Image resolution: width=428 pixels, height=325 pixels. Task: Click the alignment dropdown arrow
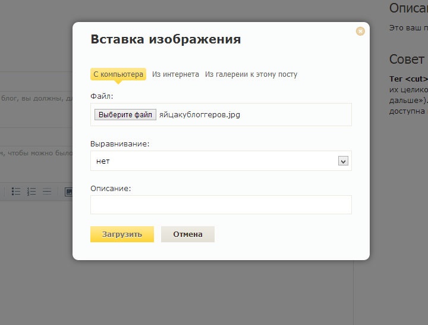point(343,161)
